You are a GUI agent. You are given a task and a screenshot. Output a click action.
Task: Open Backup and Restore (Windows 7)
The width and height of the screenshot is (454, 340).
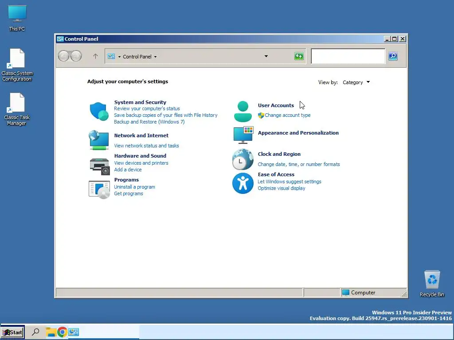[149, 122]
